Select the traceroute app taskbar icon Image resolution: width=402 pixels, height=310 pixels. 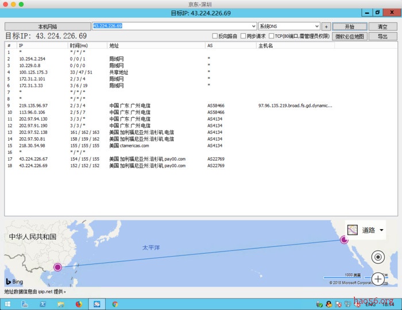97,304
